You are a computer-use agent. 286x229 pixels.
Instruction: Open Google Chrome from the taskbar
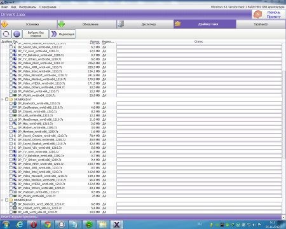(x=48, y=225)
